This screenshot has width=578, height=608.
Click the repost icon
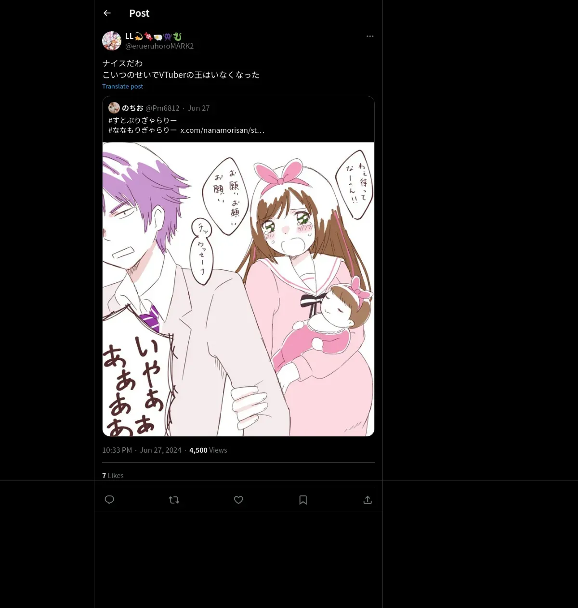174,500
